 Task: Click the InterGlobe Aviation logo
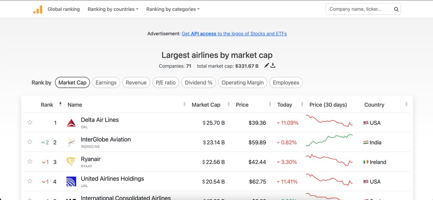coord(71,142)
